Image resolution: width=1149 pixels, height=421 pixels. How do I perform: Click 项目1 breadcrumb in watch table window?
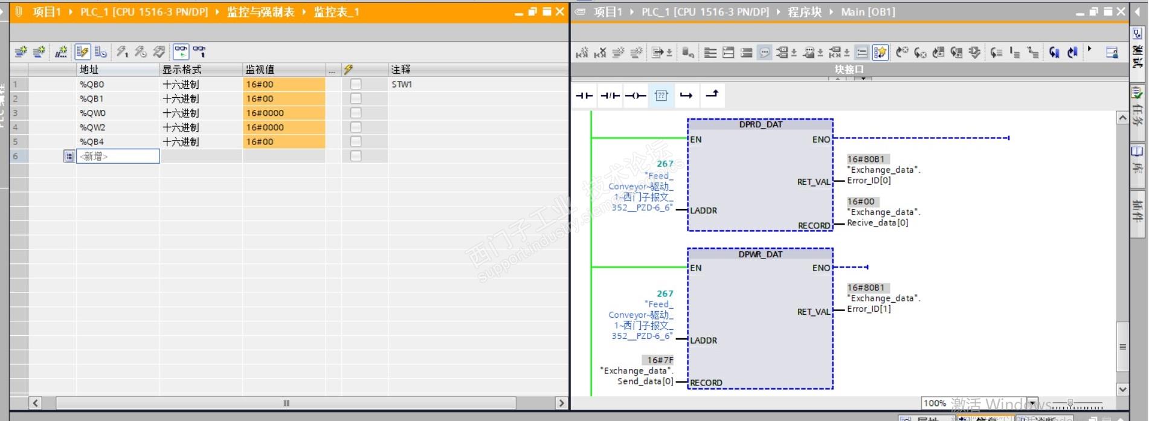point(47,12)
